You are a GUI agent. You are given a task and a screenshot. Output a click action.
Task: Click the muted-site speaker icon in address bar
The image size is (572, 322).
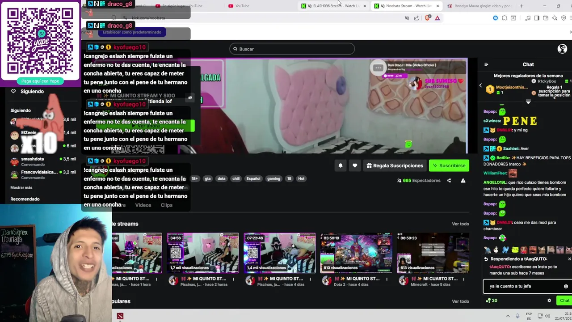pos(407,18)
